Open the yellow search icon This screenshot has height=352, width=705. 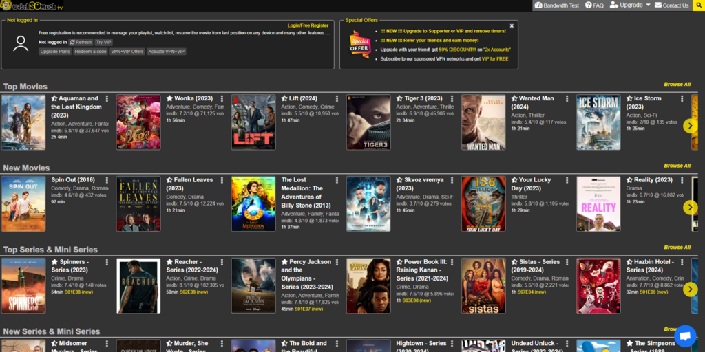[699, 5]
